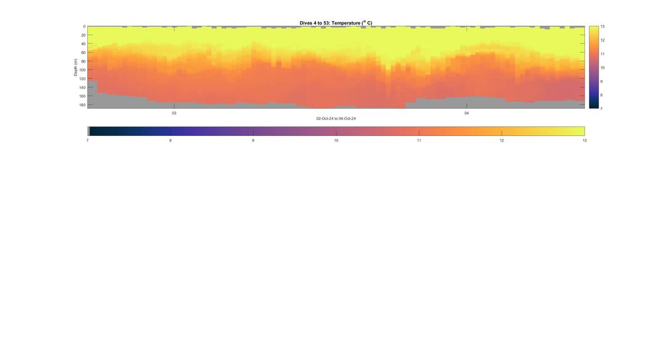Click the horizontal colorbar label '8'
The width and height of the screenshot is (672, 348).
(170, 140)
